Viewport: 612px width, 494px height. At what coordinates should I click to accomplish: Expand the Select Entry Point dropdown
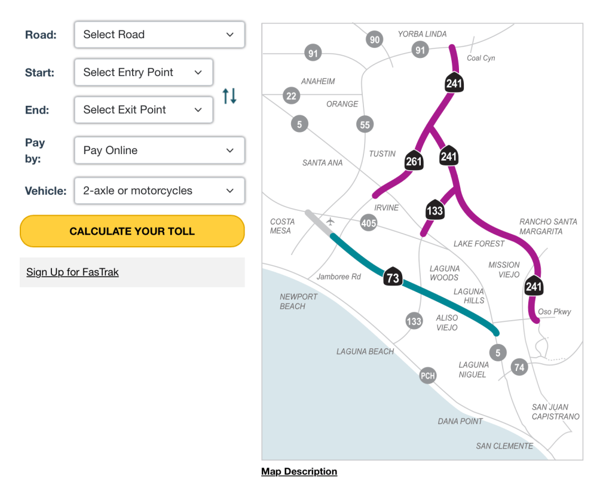click(x=143, y=72)
